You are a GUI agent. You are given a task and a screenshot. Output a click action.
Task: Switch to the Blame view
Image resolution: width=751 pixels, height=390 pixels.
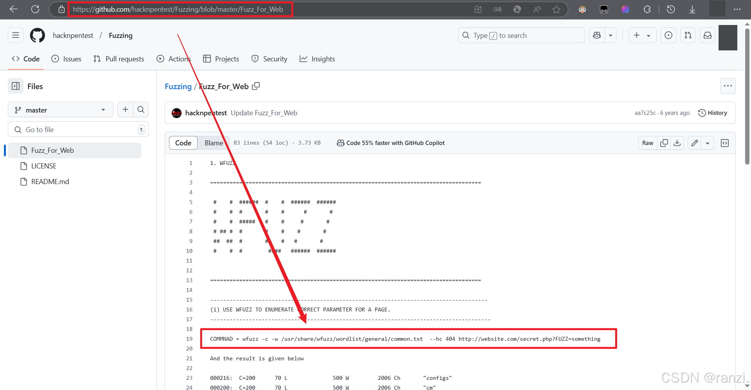pos(214,143)
